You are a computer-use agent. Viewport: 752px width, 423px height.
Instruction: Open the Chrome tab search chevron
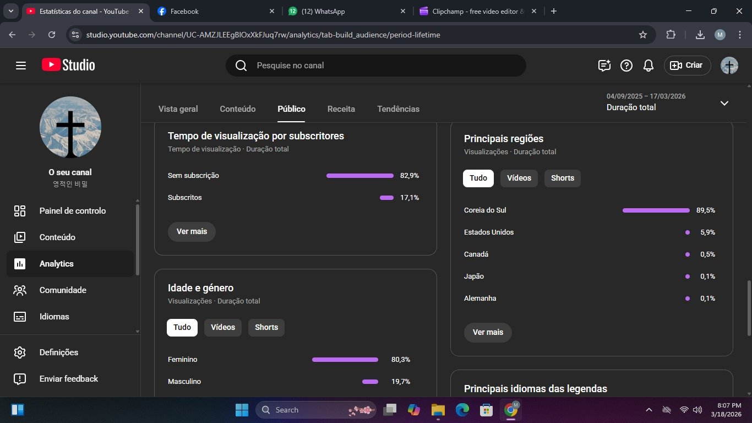point(10,11)
